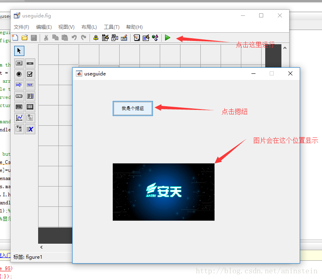The height and width of the screenshot is (279, 322).
Task: Minimize the useguide figure window
Action: pyautogui.click(x=253, y=73)
